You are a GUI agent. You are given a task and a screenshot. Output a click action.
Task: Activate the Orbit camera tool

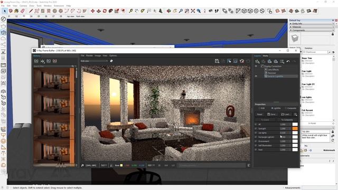pyautogui.click(x=169, y=11)
